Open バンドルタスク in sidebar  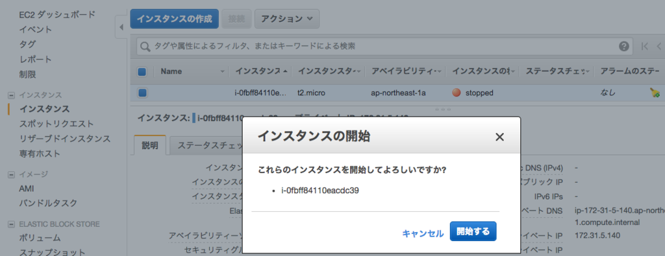(x=48, y=203)
